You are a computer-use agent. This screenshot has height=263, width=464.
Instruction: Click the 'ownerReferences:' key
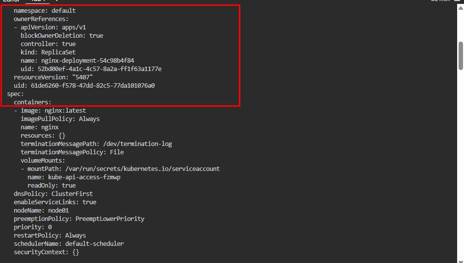point(41,19)
